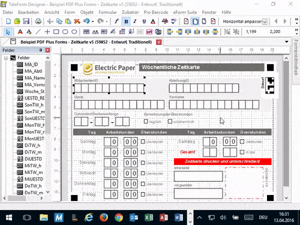The height and width of the screenshot is (225, 300).
Task: Click the Paste clipboard icon
Action: point(68,21)
